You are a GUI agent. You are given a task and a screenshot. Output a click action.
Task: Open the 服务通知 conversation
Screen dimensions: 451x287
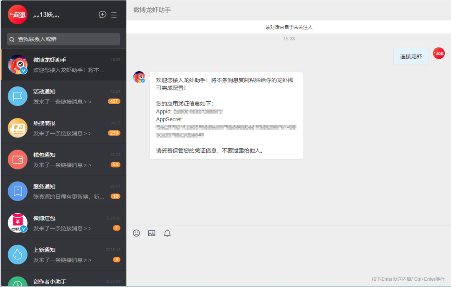63,191
